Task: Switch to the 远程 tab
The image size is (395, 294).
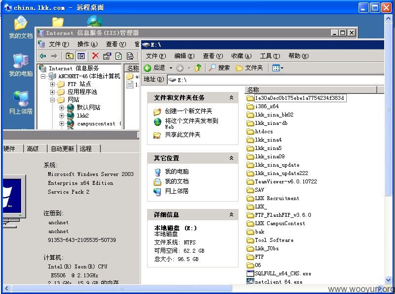Action: pyautogui.click(x=89, y=148)
